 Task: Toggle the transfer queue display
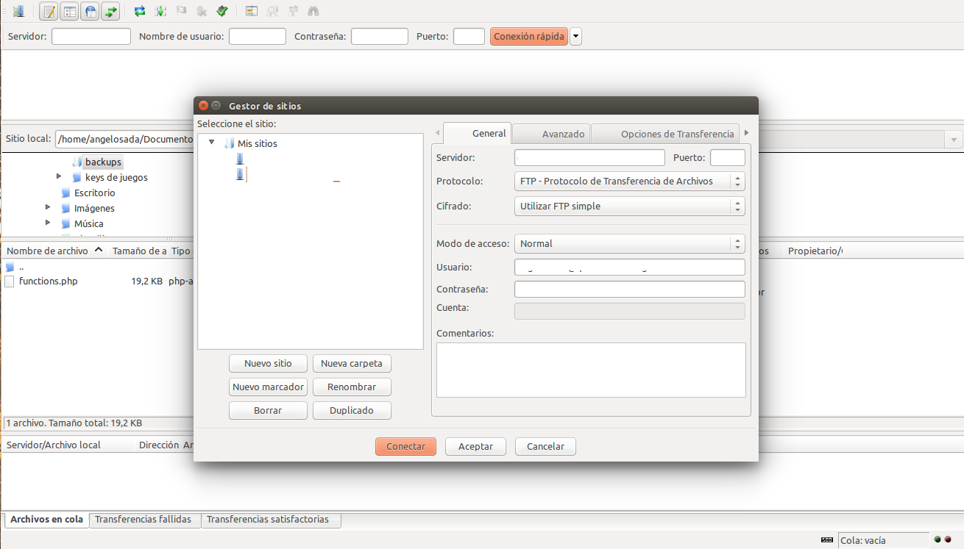[111, 11]
